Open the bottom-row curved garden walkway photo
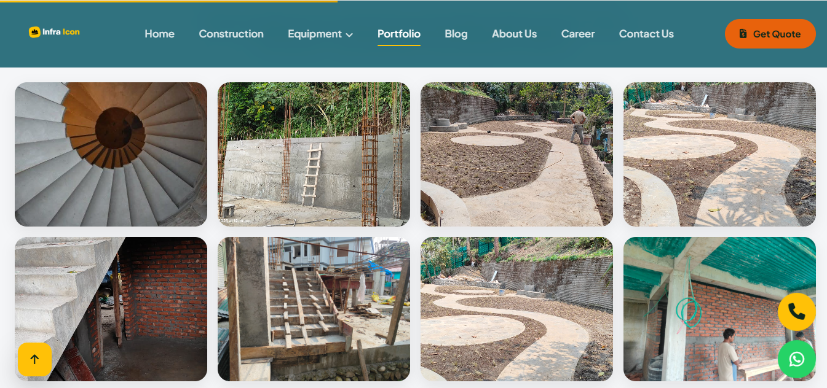 tap(516, 309)
